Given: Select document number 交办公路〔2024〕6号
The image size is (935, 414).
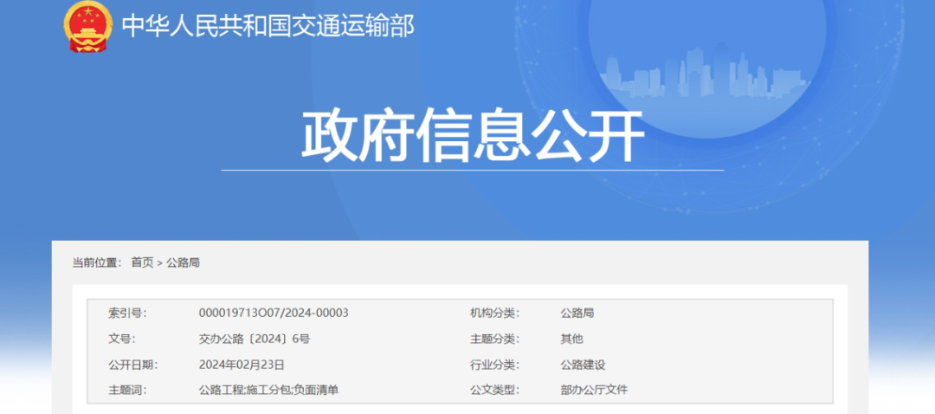Looking at the screenshot, I should (x=255, y=339).
